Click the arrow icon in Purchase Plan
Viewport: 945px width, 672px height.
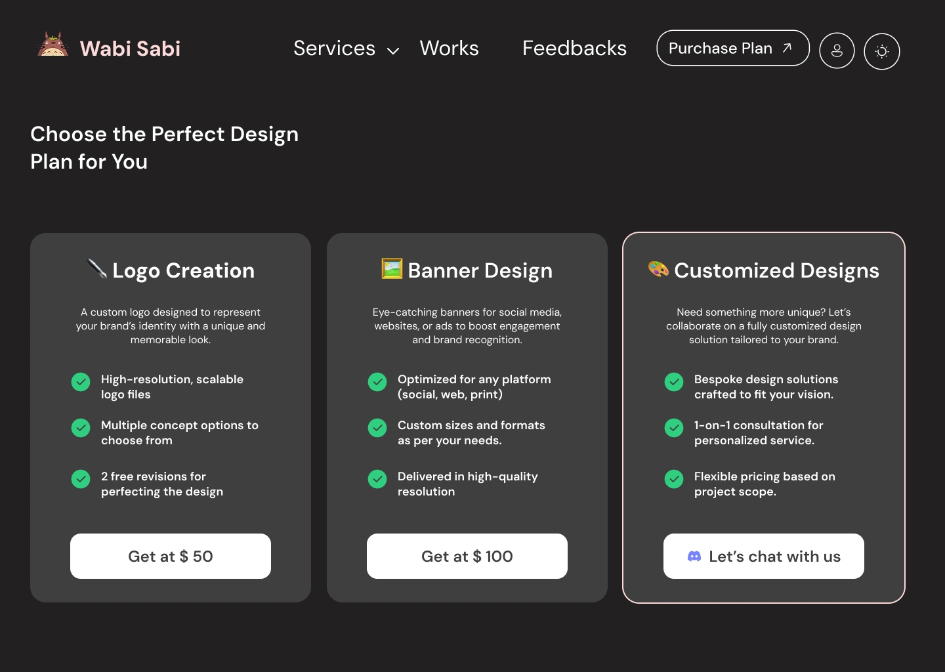tap(787, 48)
